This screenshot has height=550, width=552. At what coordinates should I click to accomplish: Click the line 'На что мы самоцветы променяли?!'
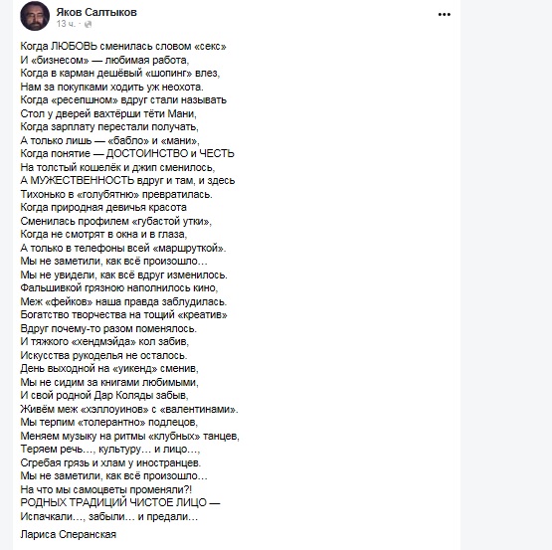point(106,489)
